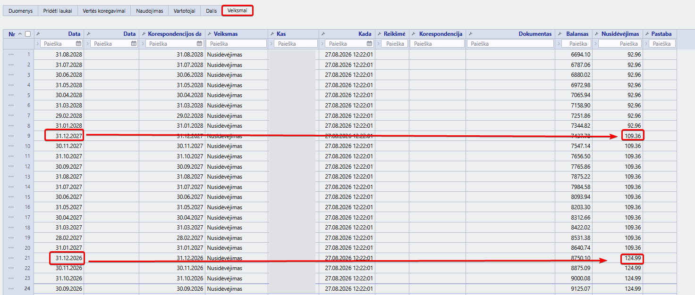The height and width of the screenshot is (295, 695).
Task: Click wrench icon of Reikšmė column
Action: tap(379, 34)
